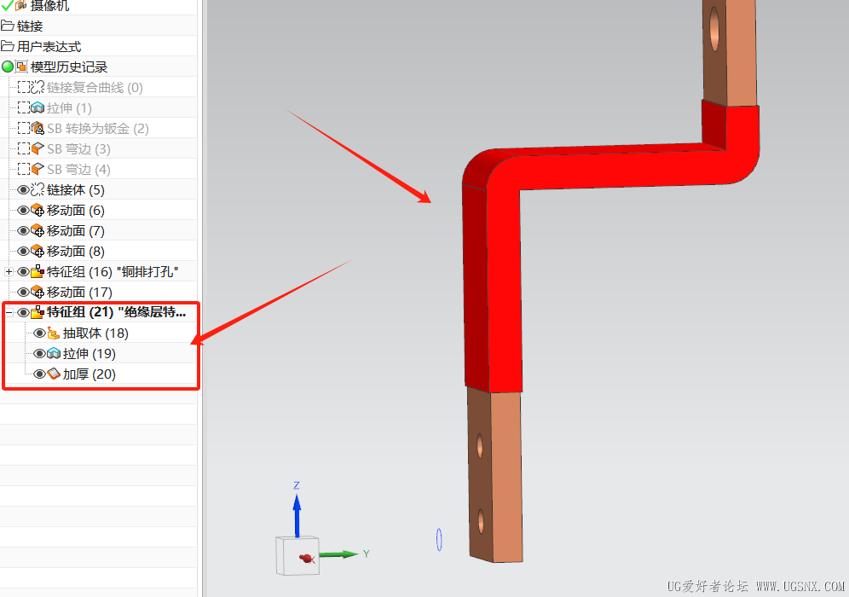Click the 链接复合曲线 (0) feature icon

(38, 87)
